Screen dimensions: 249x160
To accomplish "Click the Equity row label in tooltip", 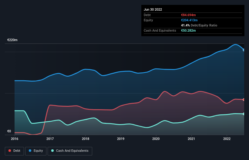I will (x=148, y=20).
